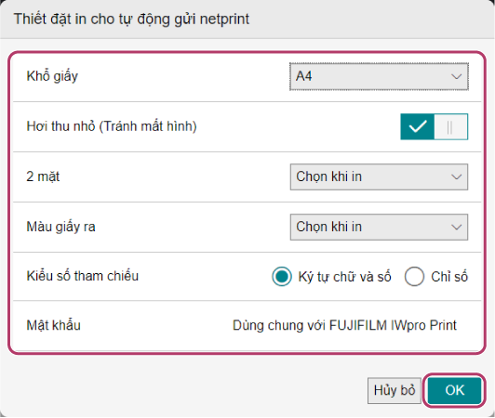This screenshot has height=418, width=495.
Task: Open the Màu giấy ra dropdown
Action: coord(379,227)
